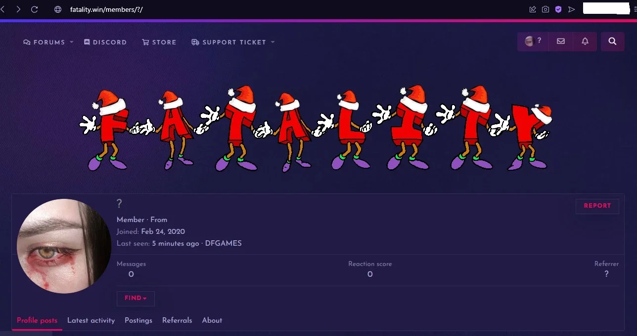Open the Discord nav link
Viewport: 637px width, 336px height.
105,42
